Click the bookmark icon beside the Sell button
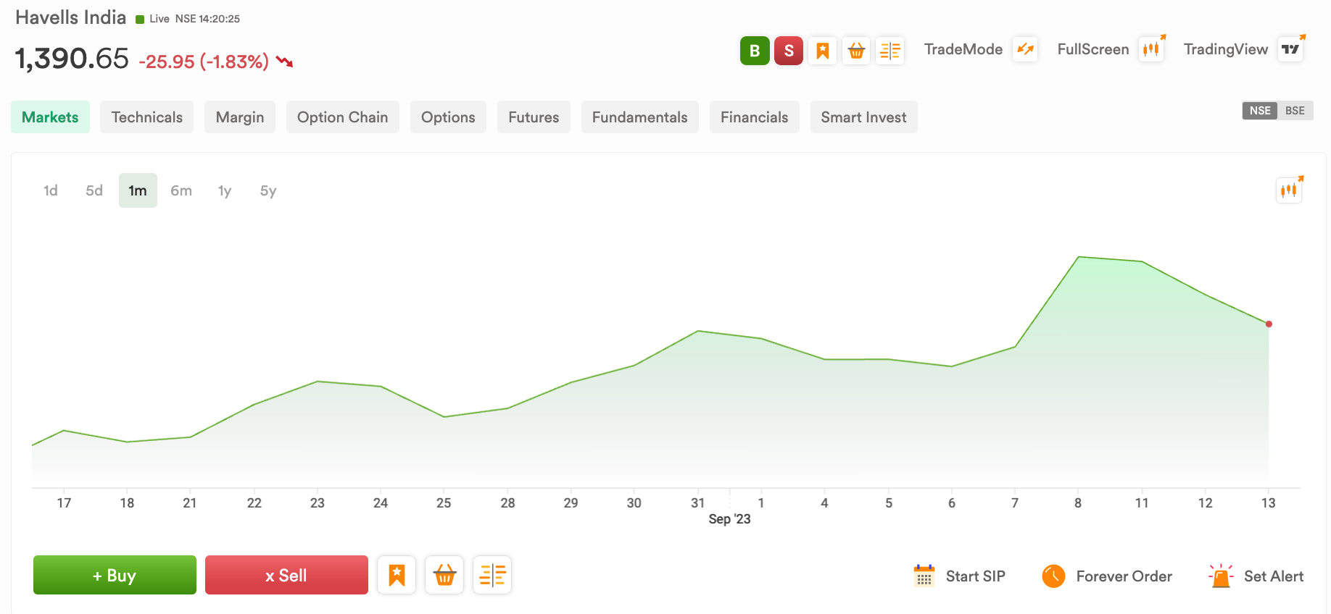The height and width of the screenshot is (614, 1331). point(397,575)
